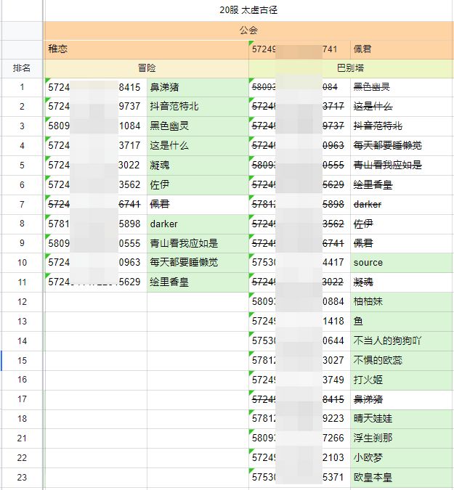The width and height of the screenshot is (454, 490).
Task: Select 佩君 cell in the orange header row
Action: [402, 49]
